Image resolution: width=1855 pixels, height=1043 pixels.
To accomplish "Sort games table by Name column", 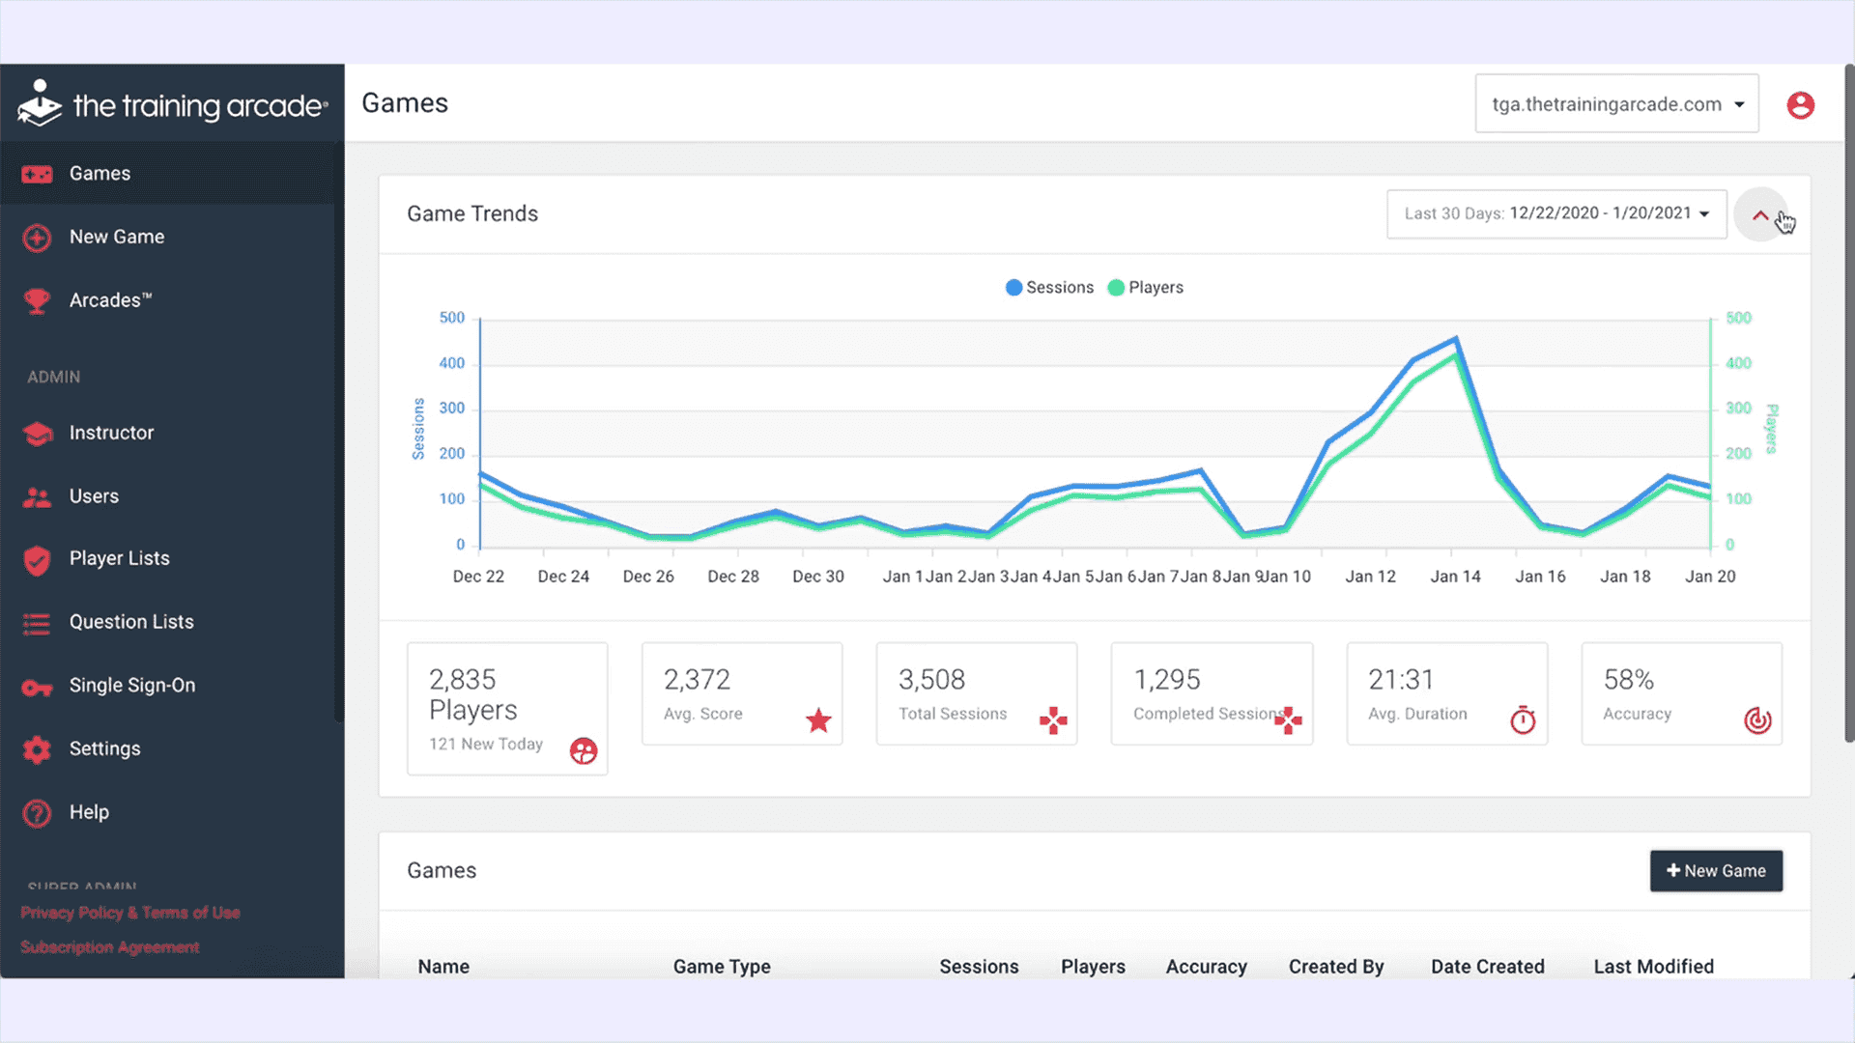I will coord(443,967).
